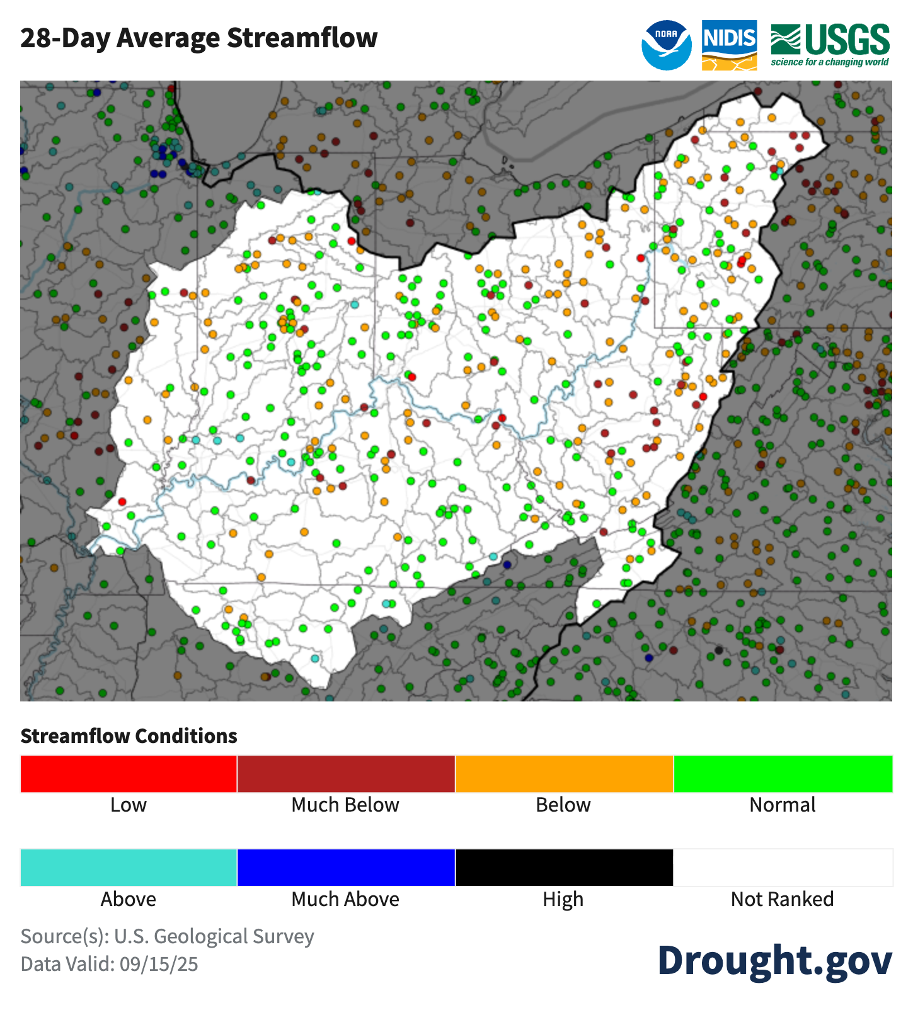Screen dimensions: 913x1015
Task: Click the Data Valid 09/15/25 text
Action: [109, 964]
